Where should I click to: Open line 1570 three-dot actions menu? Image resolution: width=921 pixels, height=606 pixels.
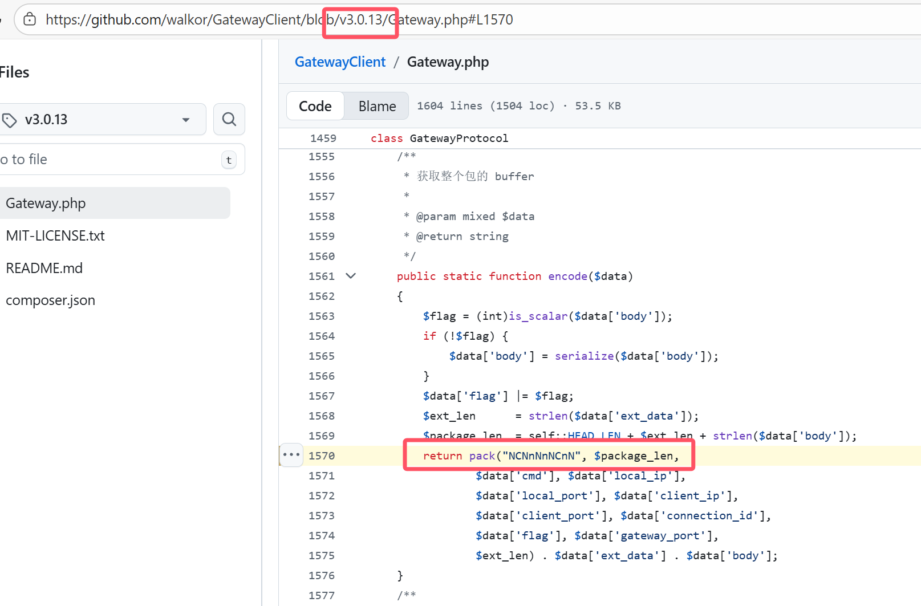291,455
